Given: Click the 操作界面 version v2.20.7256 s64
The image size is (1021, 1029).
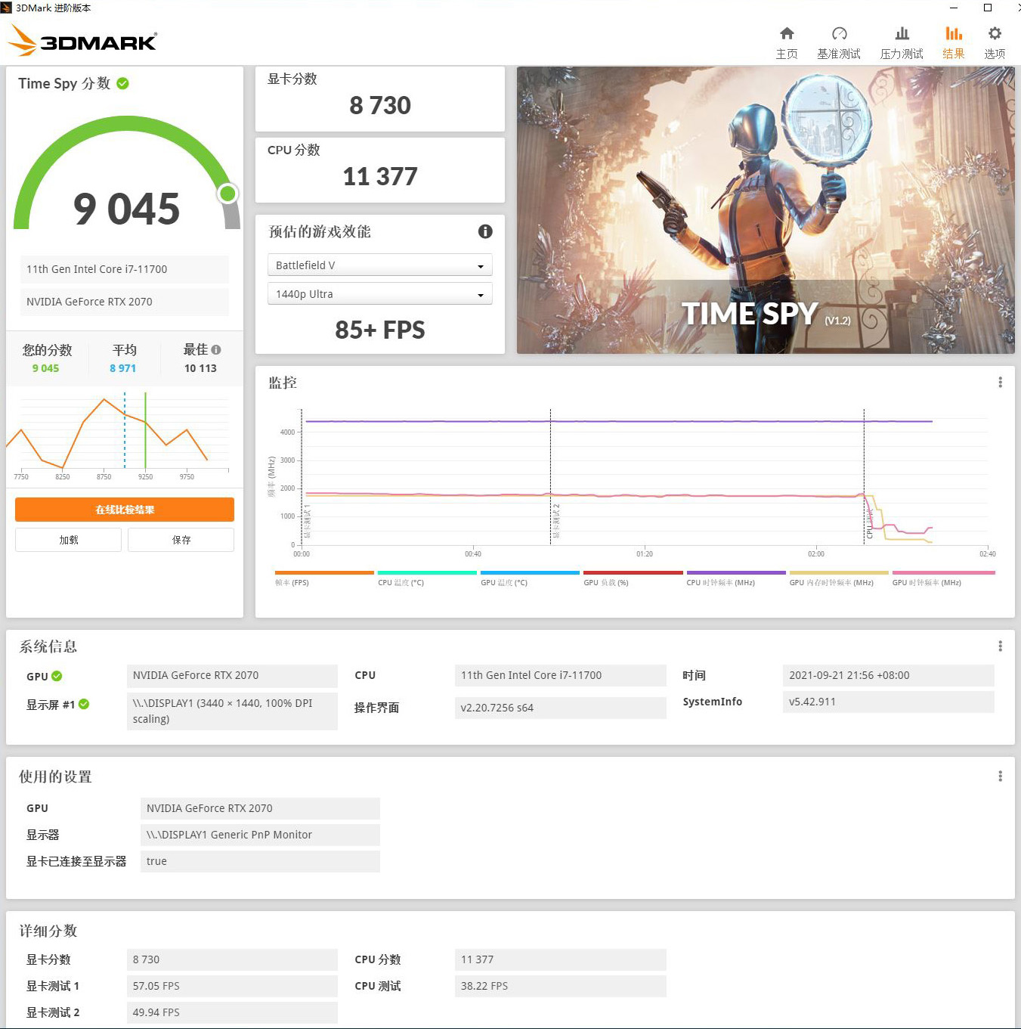Looking at the screenshot, I should 560,708.
